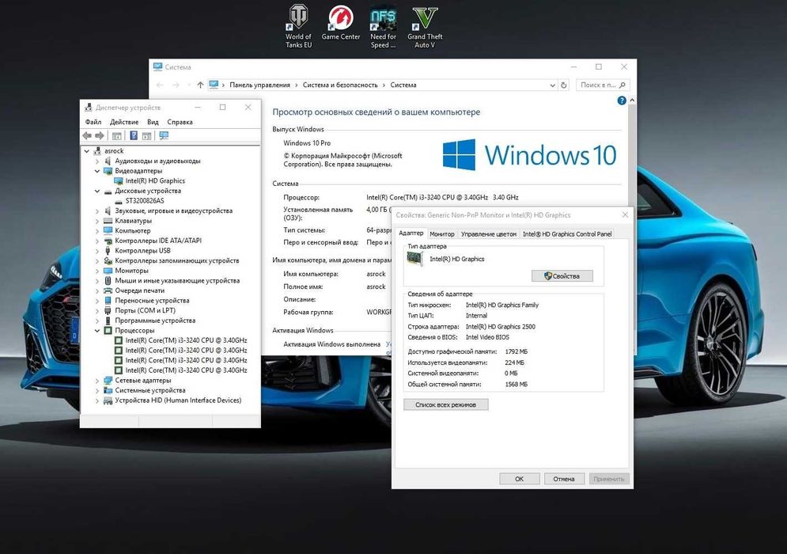The height and width of the screenshot is (554, 787).
Task: Select Порты (COM и LPT) tree item
Action: tap(145, 310)
